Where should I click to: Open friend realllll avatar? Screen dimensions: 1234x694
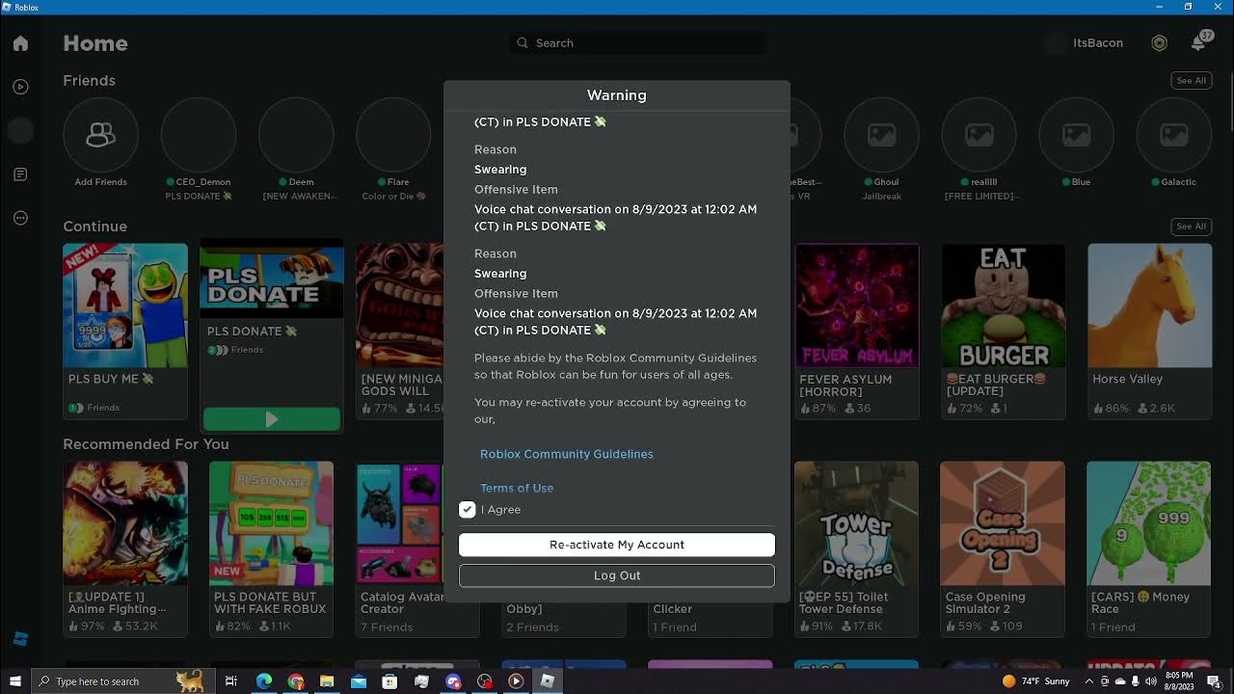coord(979,135)
